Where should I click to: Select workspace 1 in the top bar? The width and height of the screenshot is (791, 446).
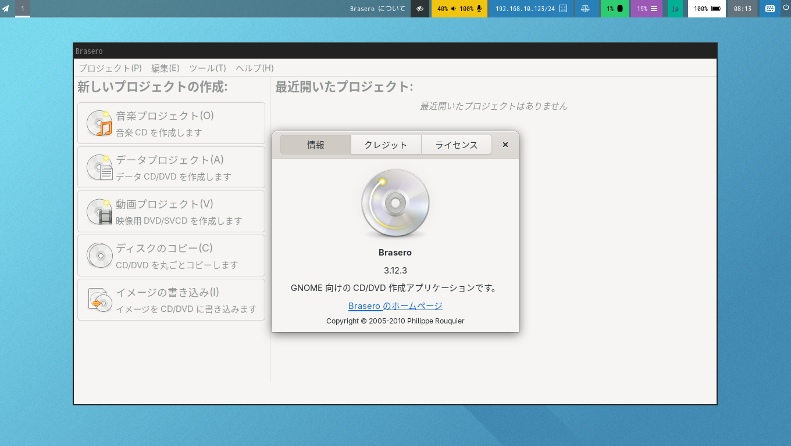pos(23,9)
